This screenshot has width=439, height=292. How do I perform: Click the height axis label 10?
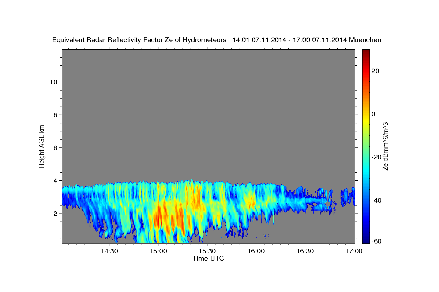[53, 82]
